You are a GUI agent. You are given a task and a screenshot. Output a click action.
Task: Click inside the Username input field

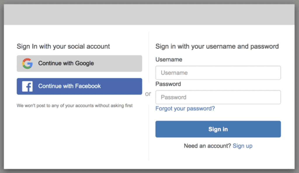tap(218, 73)
